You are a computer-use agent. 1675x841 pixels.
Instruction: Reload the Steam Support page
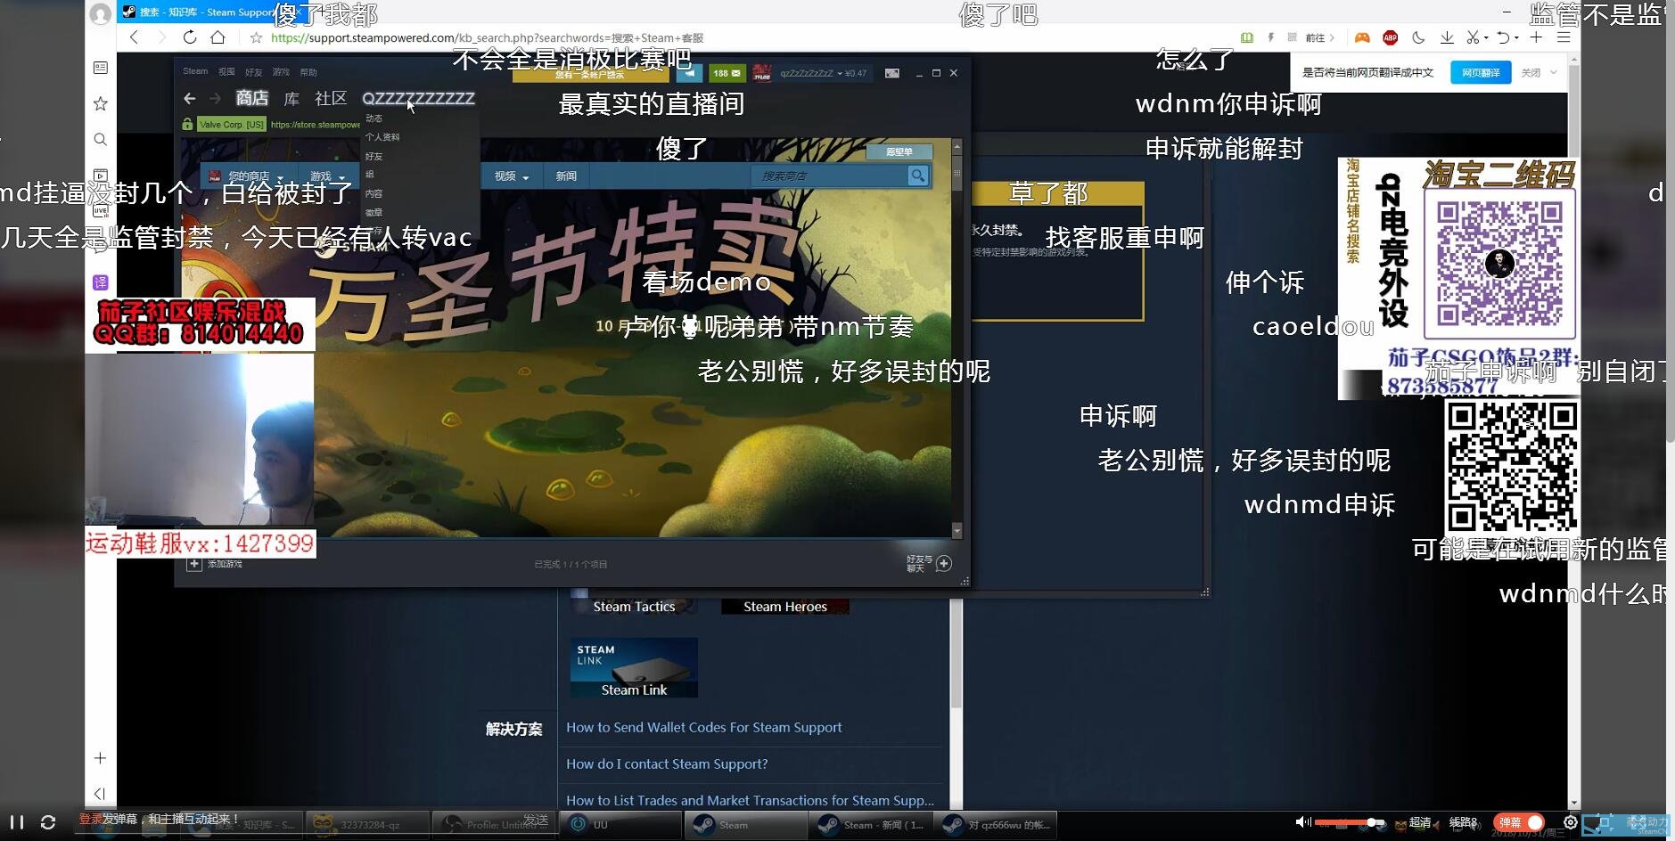pyautogui.click(x=190, y=37)
